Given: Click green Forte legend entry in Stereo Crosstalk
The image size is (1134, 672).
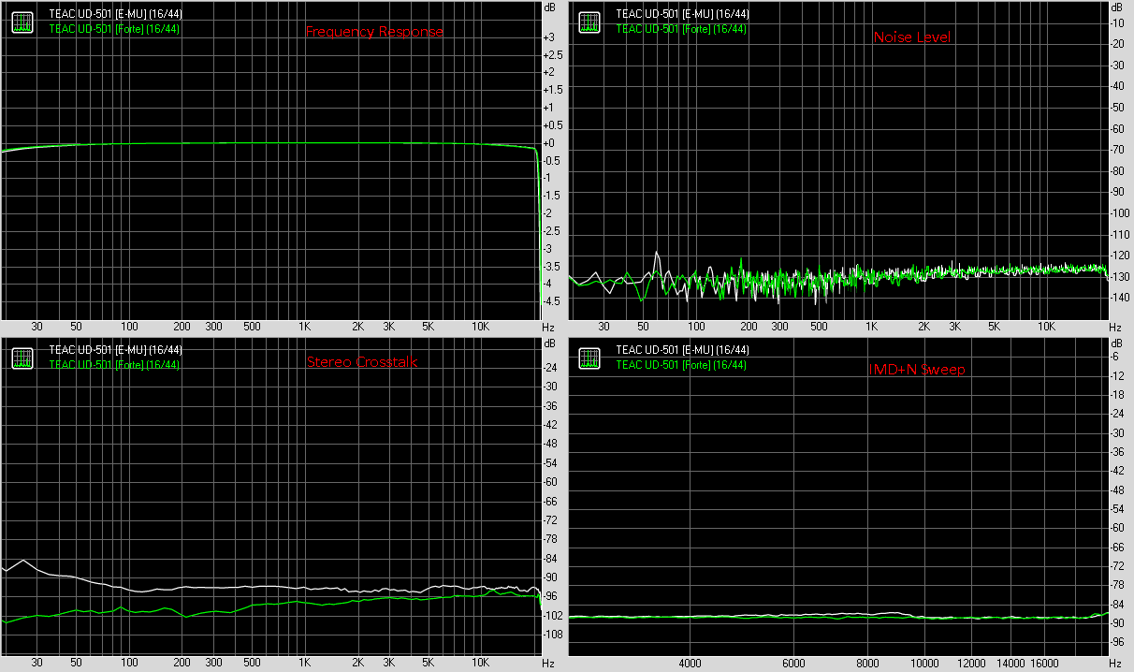Looking at the screenshot, I should [115, 364].
